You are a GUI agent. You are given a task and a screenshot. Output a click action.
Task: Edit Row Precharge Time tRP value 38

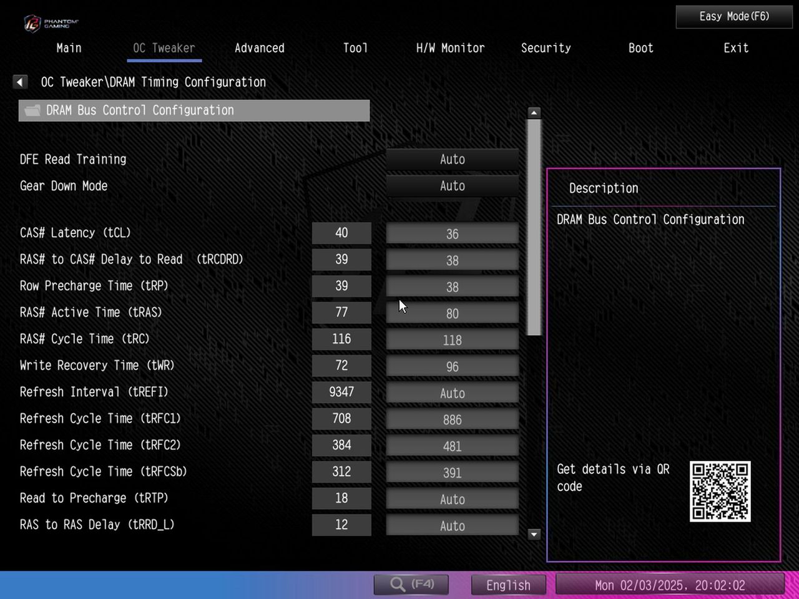coord(453,287)
